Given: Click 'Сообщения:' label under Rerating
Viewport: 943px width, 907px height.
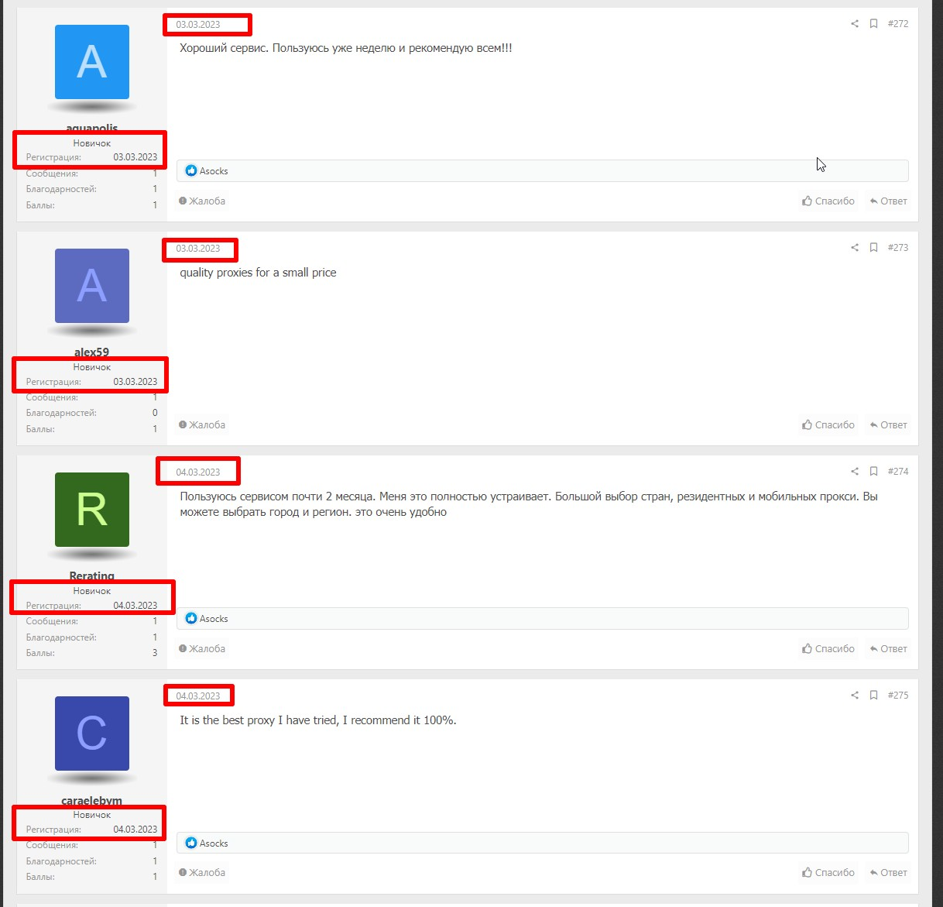Looking at the screenshot, I should tap(52, 621).
